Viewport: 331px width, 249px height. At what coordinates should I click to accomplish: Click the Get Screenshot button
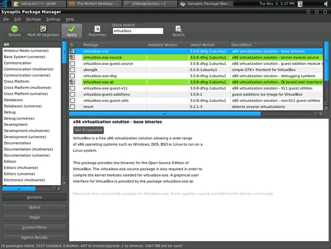(x=88, y=130)
